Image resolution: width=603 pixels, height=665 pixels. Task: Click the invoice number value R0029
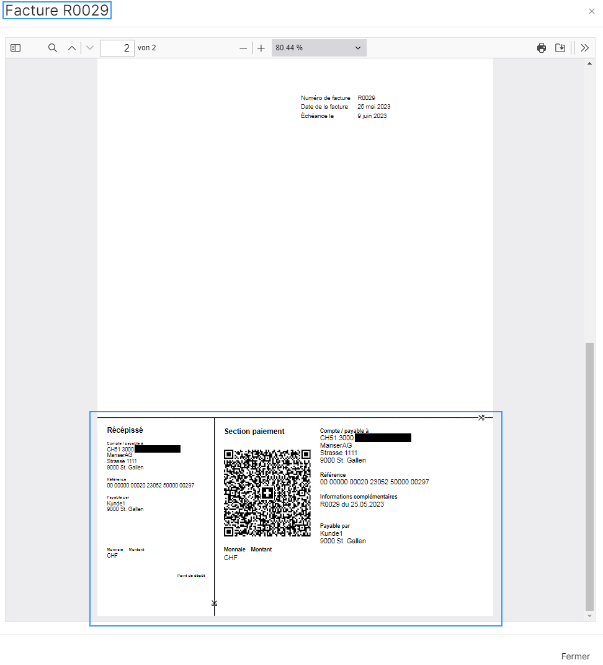tap(366, 98)
